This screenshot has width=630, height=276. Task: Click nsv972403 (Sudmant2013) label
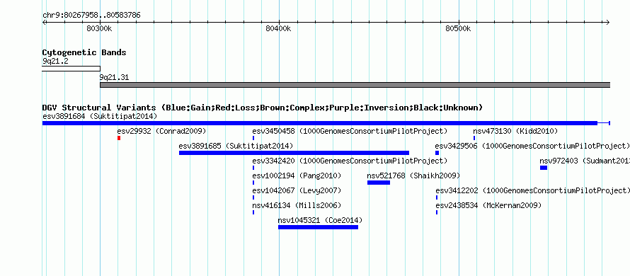[585, 161]
